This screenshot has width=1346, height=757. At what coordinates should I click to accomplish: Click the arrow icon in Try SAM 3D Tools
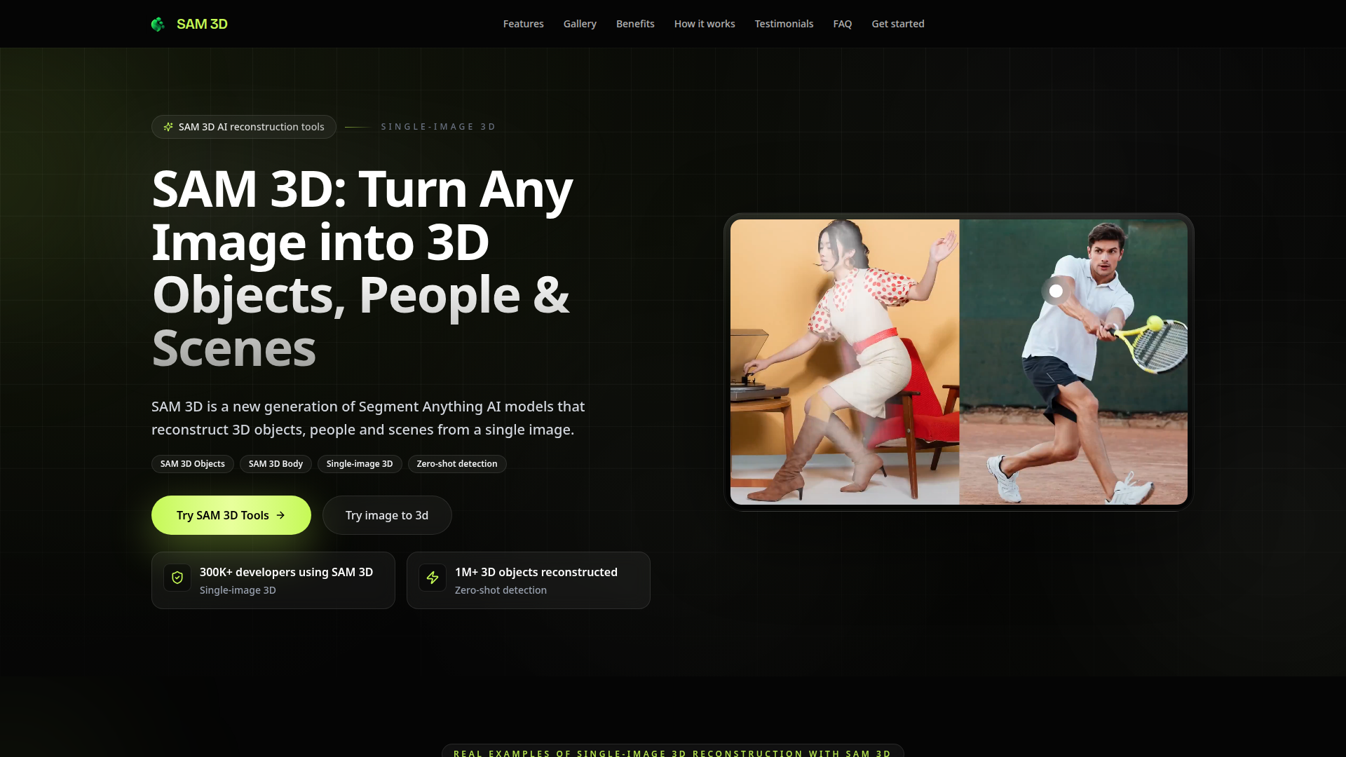point(280,515)
